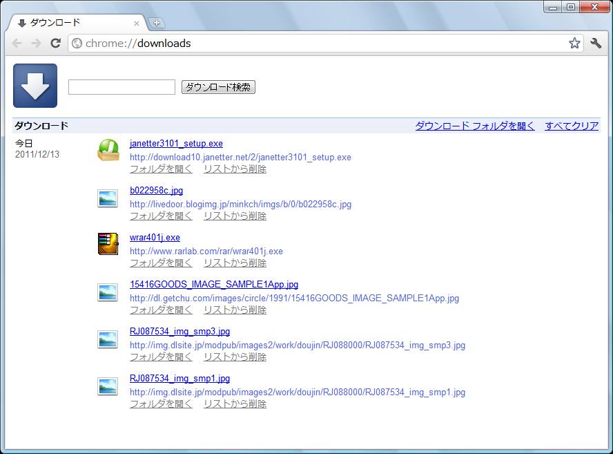Bookmark this page with the star icon
Screen dimensions: 613x454
(x=574, y=43)
